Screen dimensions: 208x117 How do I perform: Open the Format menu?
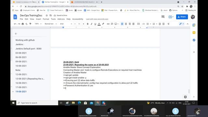[46, 19]
